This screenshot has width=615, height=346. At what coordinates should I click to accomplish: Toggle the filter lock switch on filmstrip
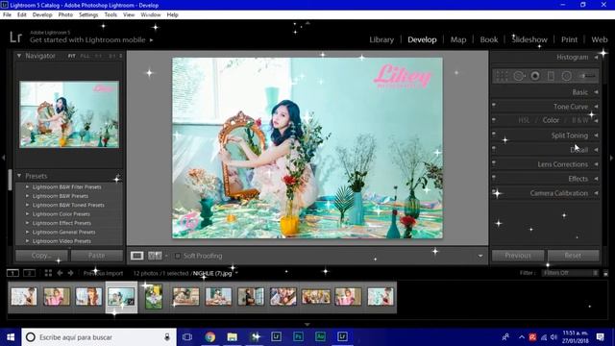click(x=605, y=273)
